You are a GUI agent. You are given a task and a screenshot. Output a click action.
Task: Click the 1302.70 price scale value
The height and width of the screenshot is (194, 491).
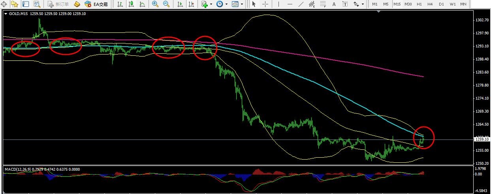(482, 20)
